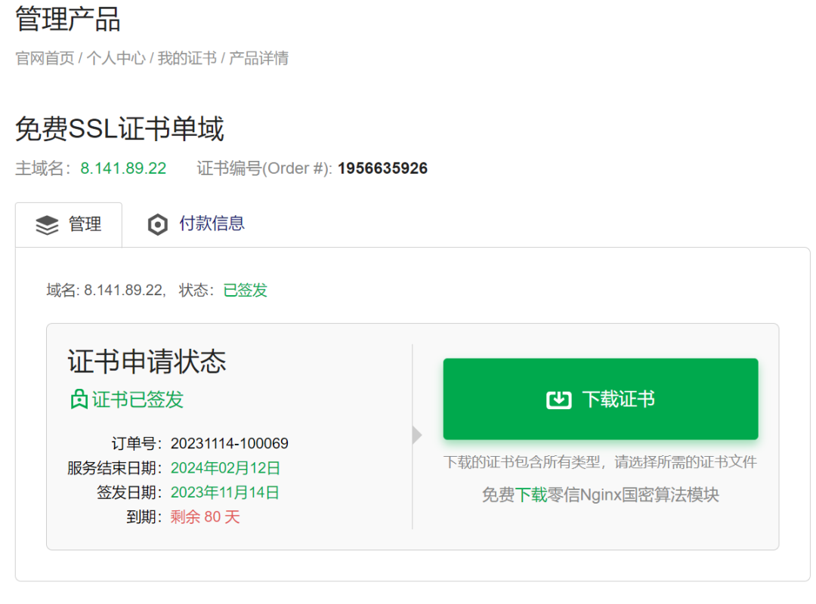This screenshot has width=816, height=604.
Task: Open the 付款信息 tab
Action: 196,224
